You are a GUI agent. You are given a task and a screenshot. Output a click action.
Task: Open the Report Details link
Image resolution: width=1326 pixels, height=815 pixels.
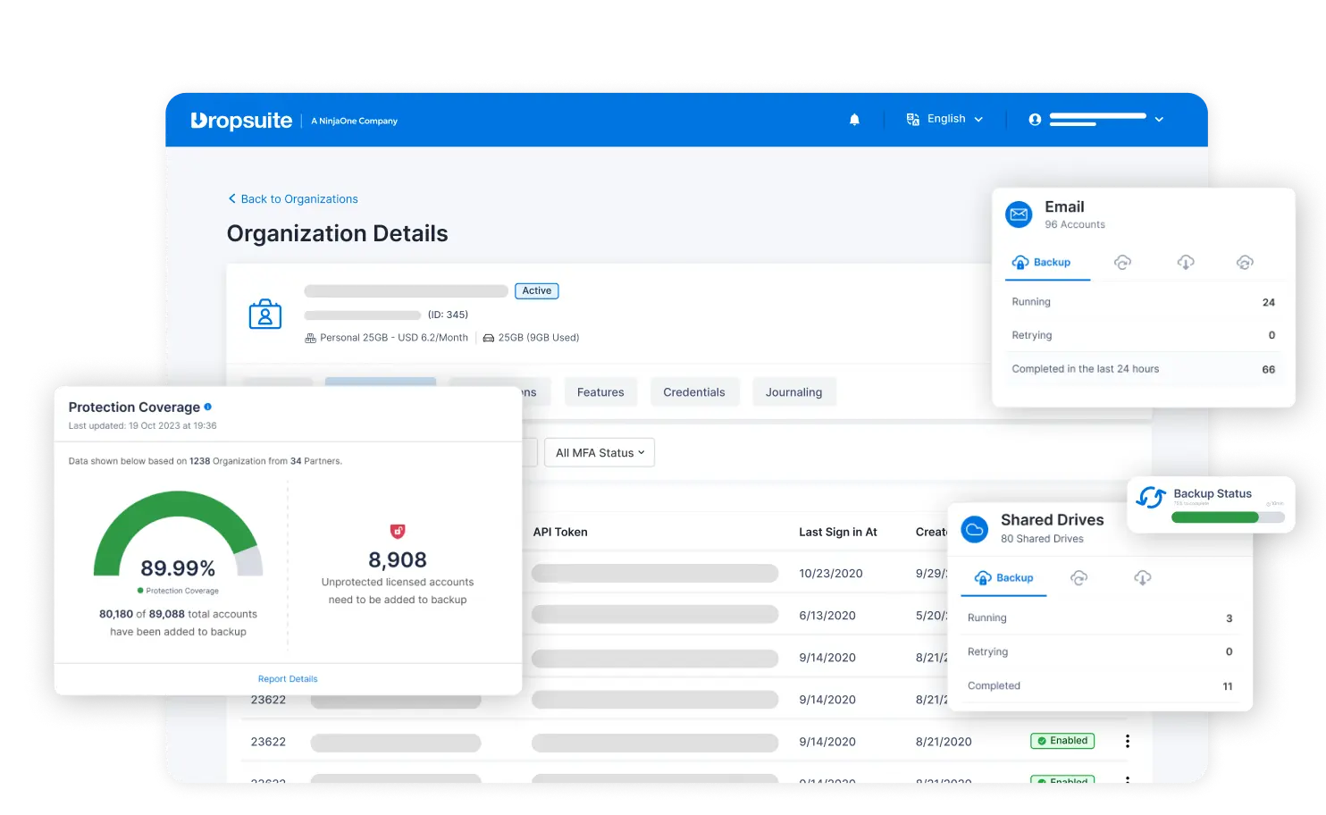point(288,679)
